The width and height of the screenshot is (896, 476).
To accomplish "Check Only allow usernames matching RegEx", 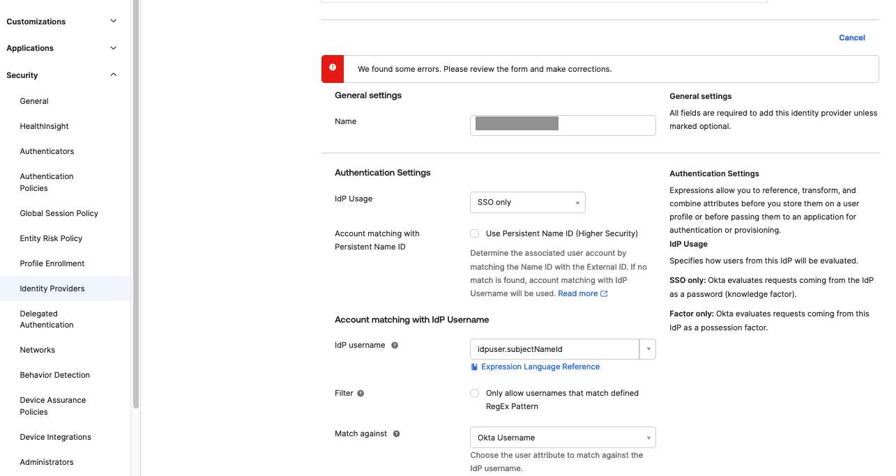I will click(475, 394).
